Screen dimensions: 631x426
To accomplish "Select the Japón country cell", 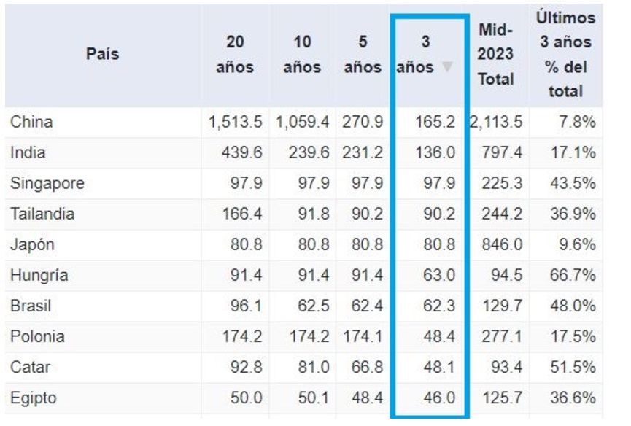I will coord(32,245).
